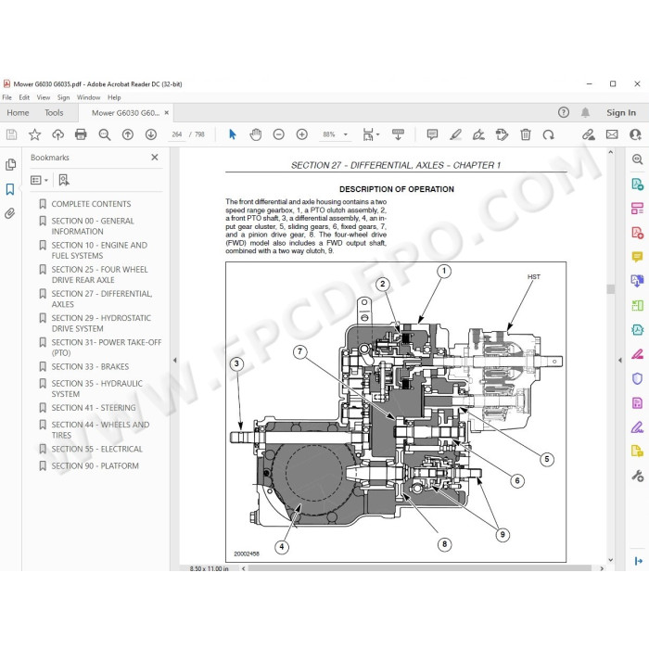Click the share with others icon
649x649 pixels.
pyautogui.click(x=635, y=134)
